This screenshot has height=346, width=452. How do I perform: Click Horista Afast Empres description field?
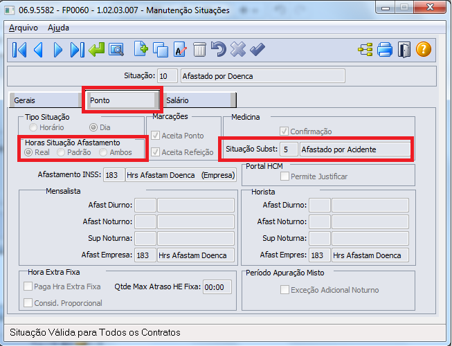[x=370, y=255]
